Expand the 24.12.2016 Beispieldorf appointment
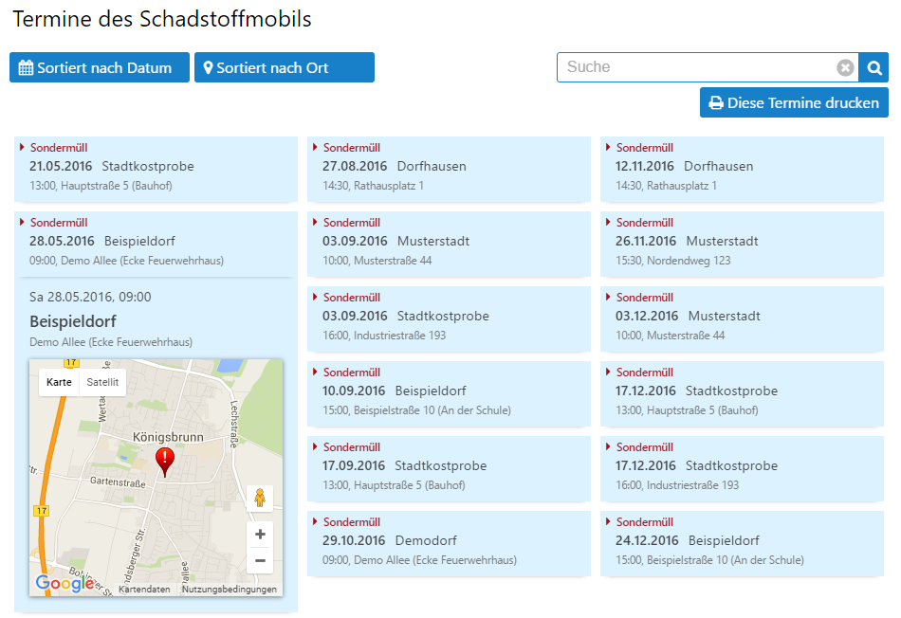Screen dimensions: 901x618 [742, 543]
